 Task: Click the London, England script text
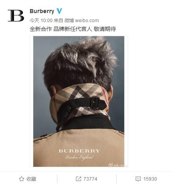tap(79, 157)
